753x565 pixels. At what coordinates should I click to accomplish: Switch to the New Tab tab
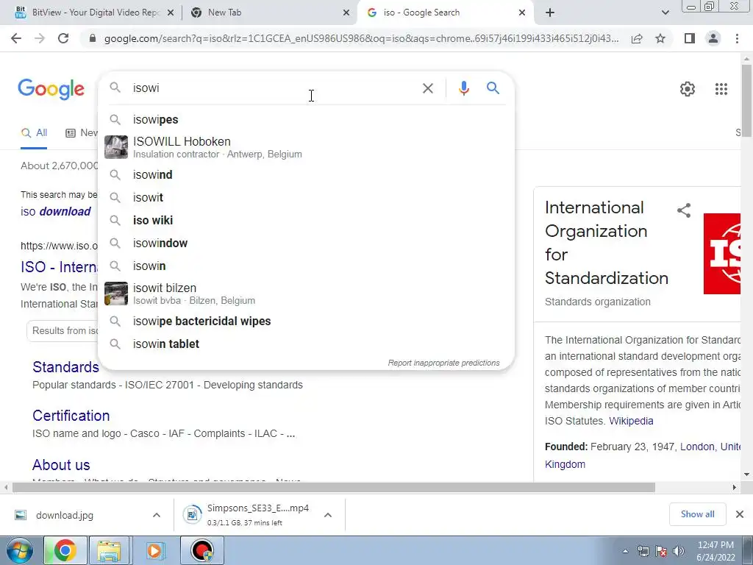(270, 13)
